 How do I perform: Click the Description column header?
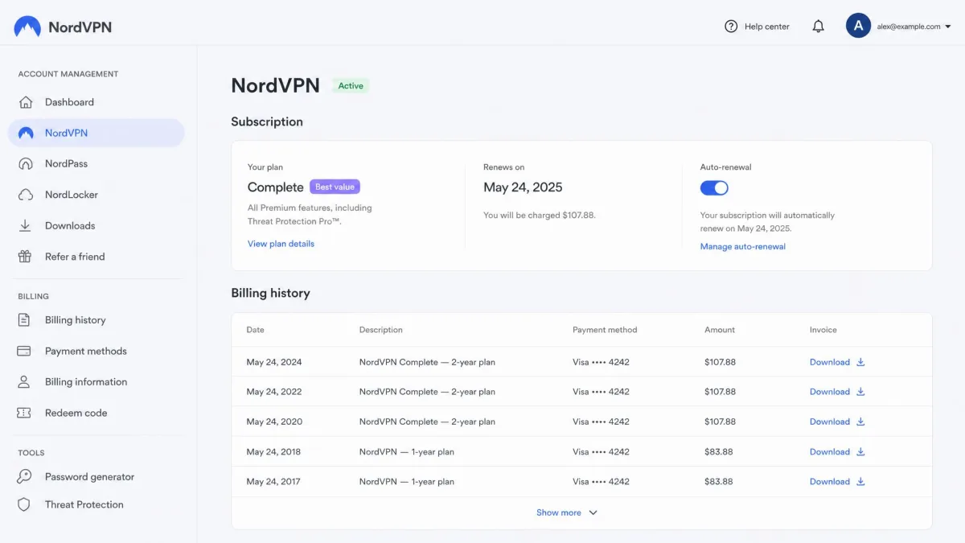(381, 330)
